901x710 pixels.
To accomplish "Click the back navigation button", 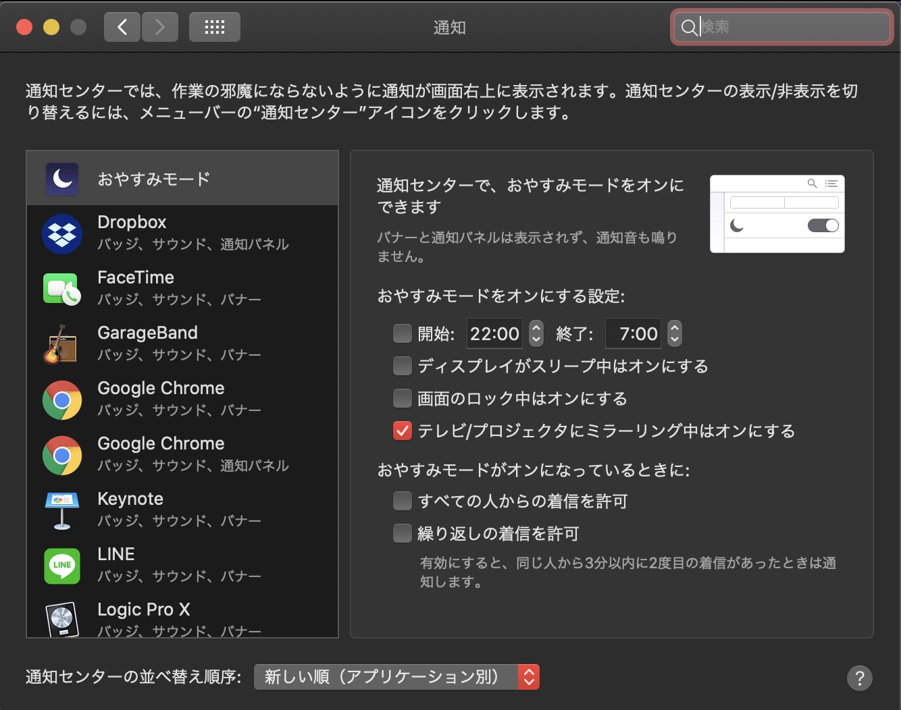I will click(x=122, y=27).
